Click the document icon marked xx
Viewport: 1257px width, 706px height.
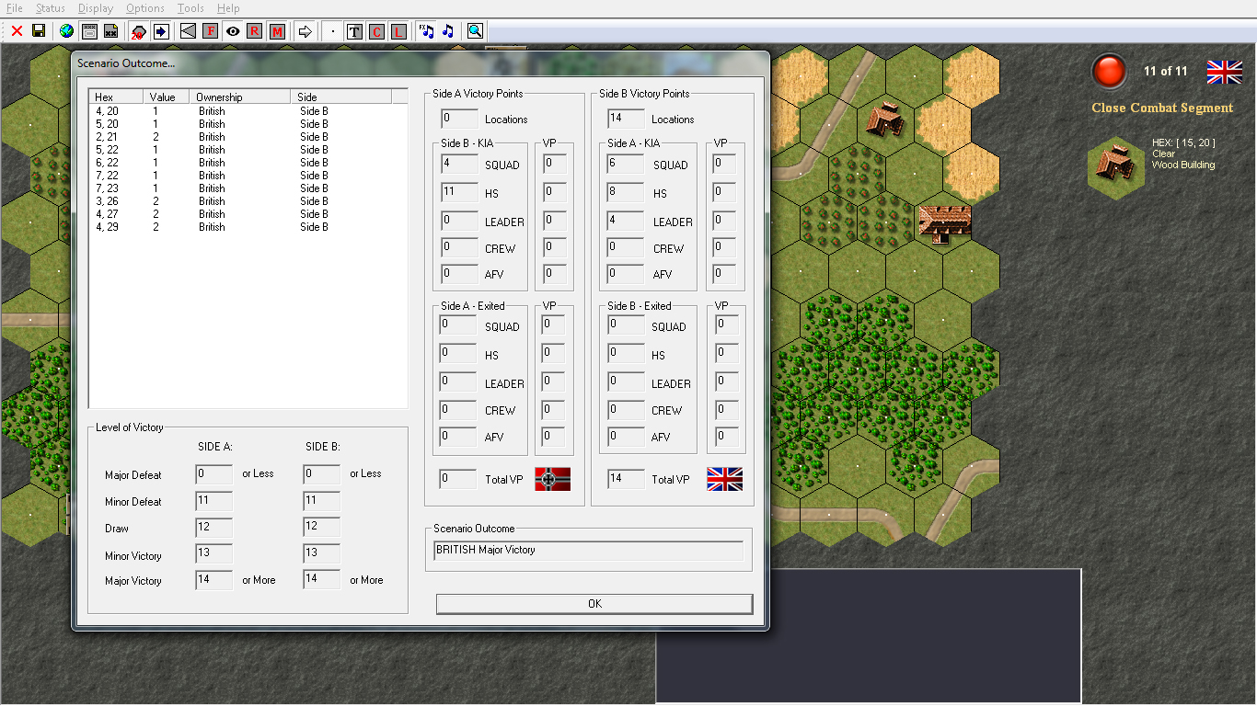[110, 31]
